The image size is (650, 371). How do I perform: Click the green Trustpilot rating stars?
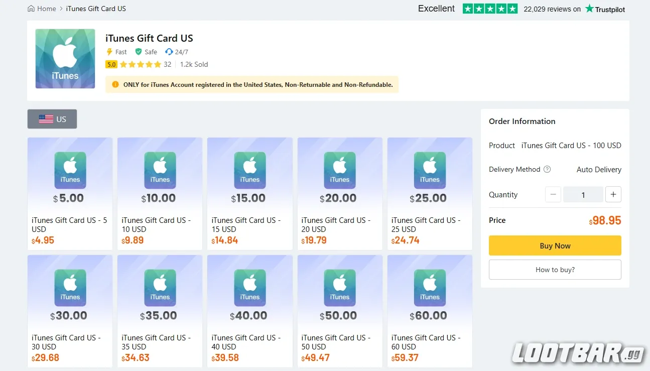coord(490,9)
